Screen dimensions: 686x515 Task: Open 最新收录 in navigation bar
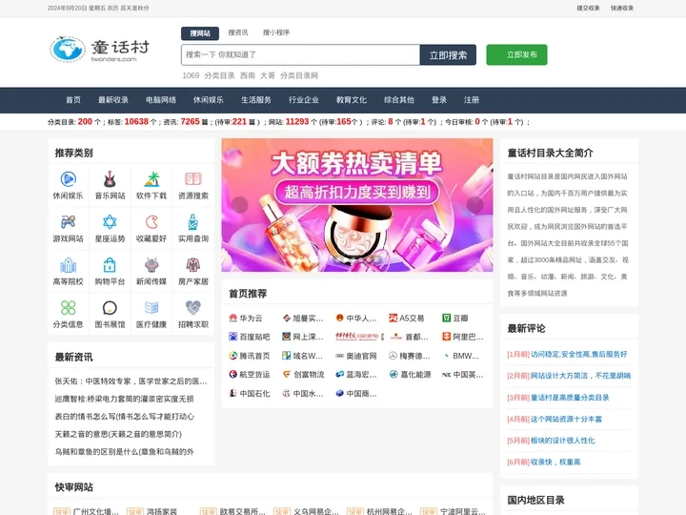click(113, 100)
